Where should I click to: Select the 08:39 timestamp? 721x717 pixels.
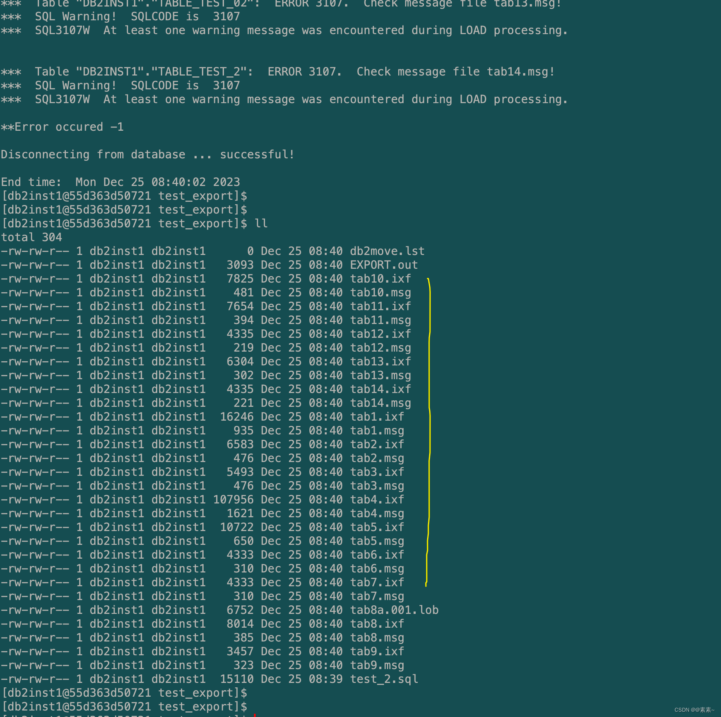tap(326, 679)
